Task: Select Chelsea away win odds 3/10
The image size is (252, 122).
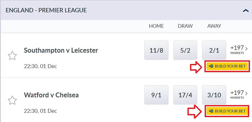Action: tap(214, 95)
